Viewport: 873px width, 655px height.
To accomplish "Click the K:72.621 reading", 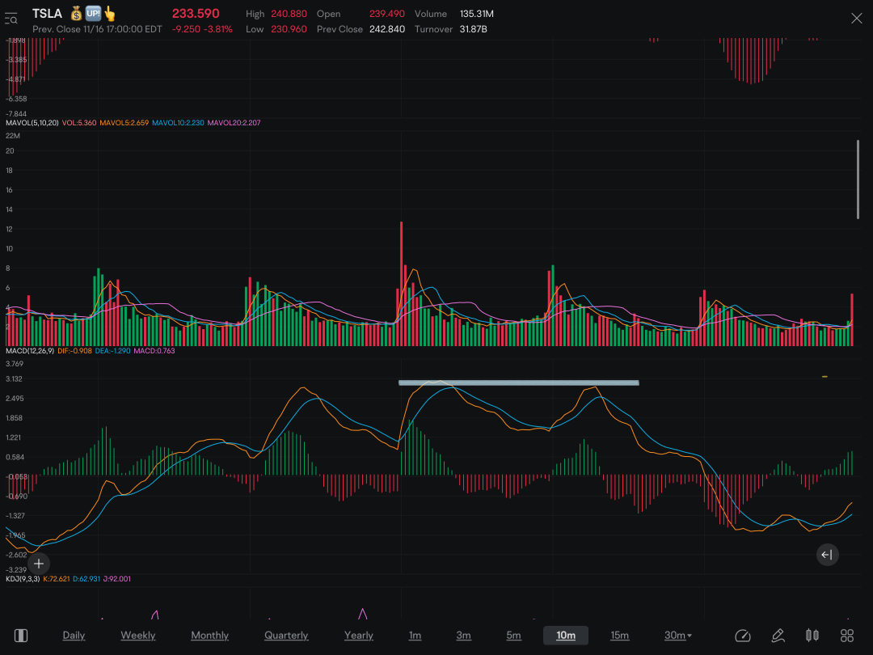I will coord(57,579).
